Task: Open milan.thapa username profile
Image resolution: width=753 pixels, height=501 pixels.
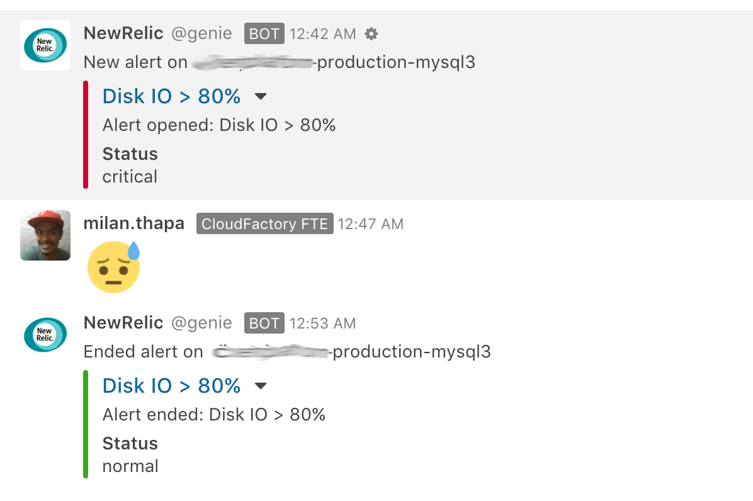Action: [x=134, y=223]
